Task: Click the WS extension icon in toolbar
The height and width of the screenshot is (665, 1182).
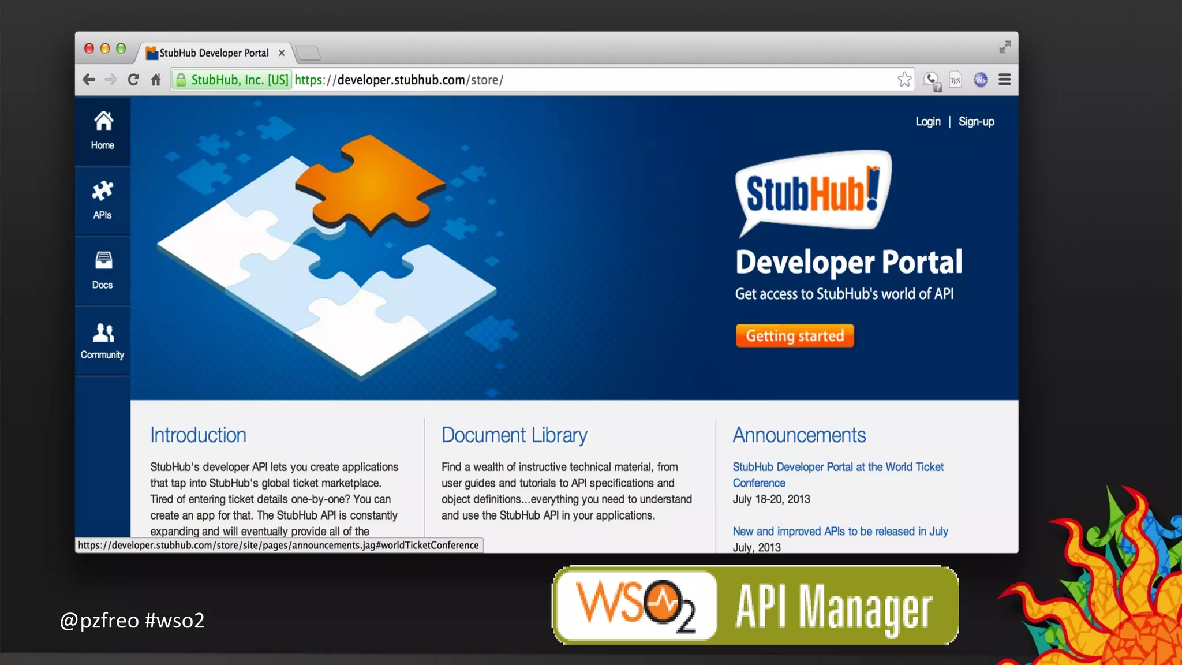Action: pyautogui.click(x=980, y=80)
